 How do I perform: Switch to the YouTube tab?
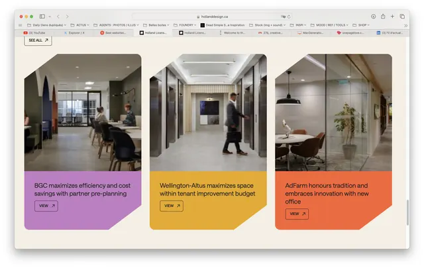[x=34, y=33]
